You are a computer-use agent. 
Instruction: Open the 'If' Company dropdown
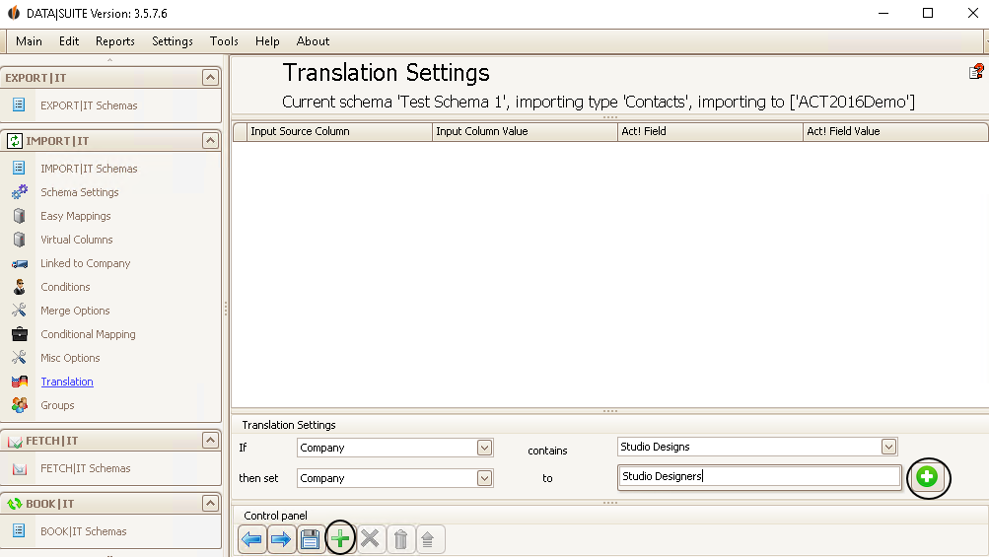(484, 448)
